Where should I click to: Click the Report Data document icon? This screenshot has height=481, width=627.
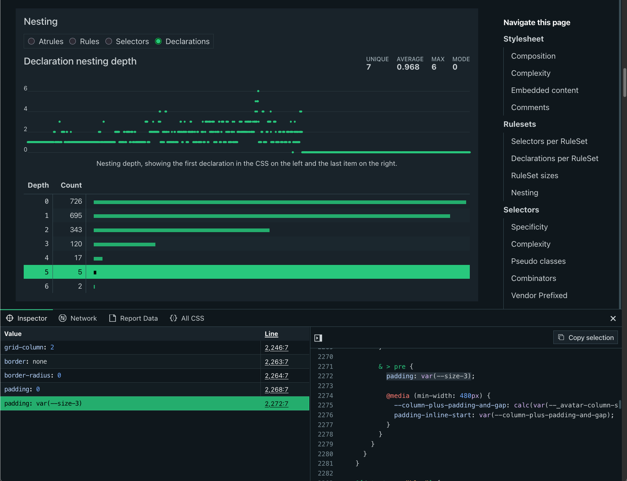click(x=112, y=318)
